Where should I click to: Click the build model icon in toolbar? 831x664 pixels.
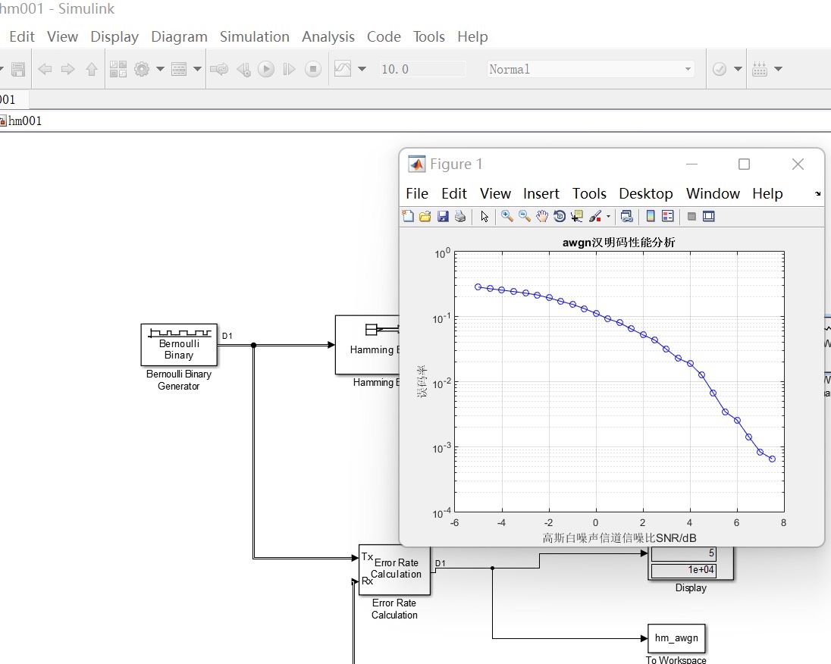pyautogui.click(x=760, y=69)
